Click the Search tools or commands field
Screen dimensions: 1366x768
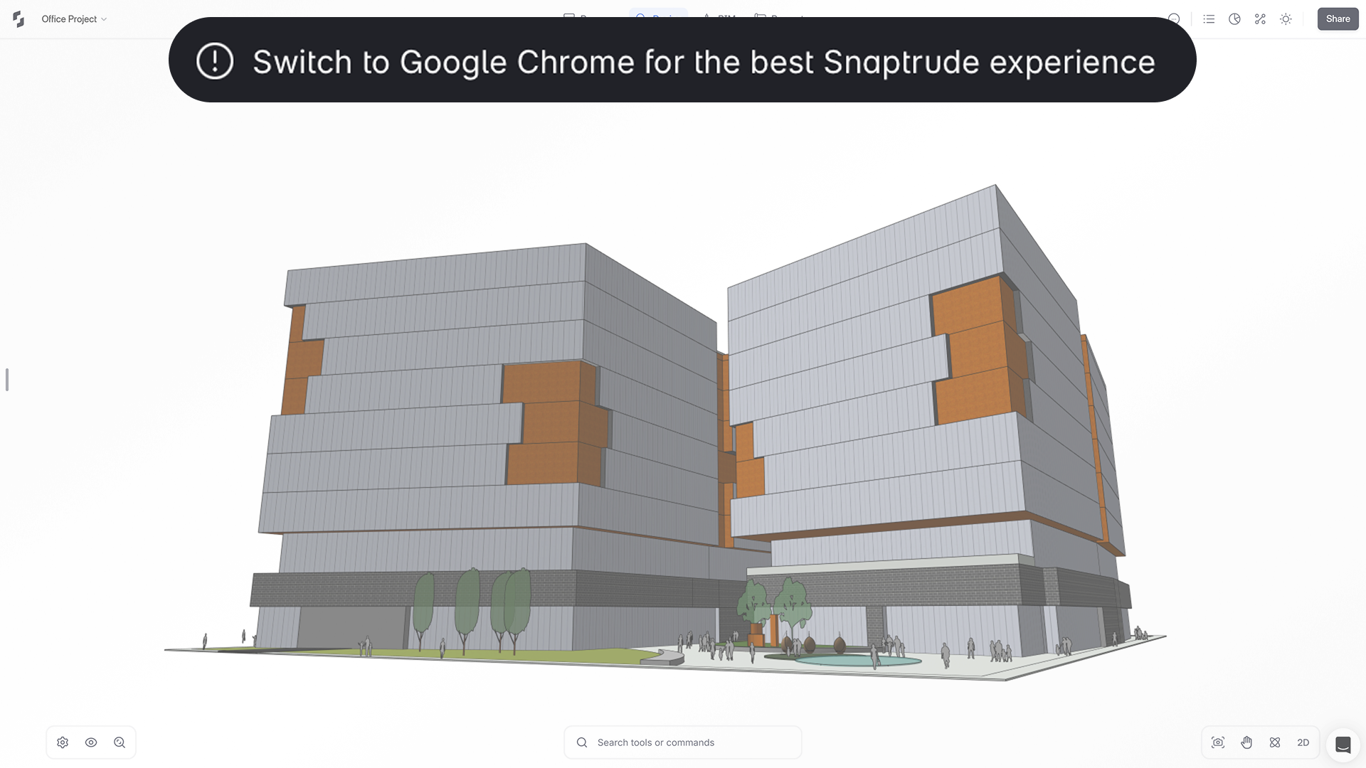tap(683, 742)
